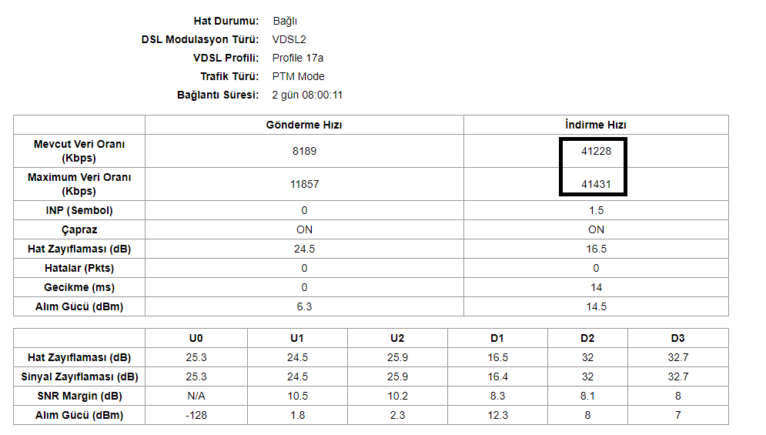Click the D3 band column header
Viewport: 766px width, 435px height.
tap(677, 338)
